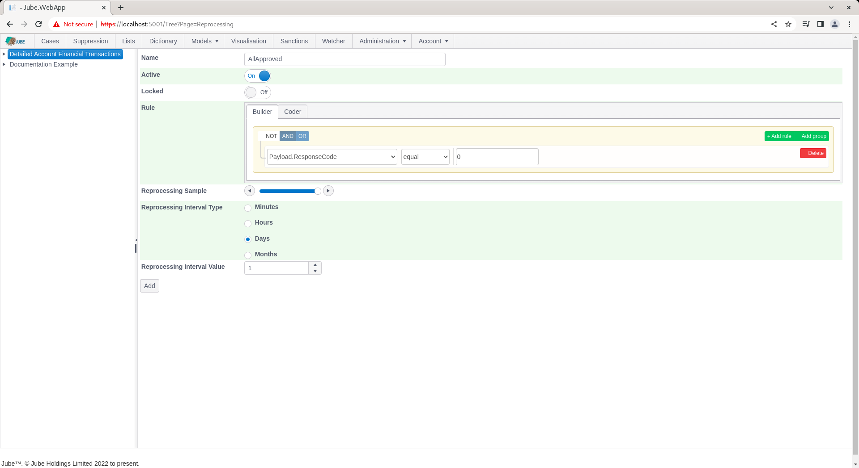Open the Sanctions menu
This screenshot has width=859, height=468.
[294, 41]
